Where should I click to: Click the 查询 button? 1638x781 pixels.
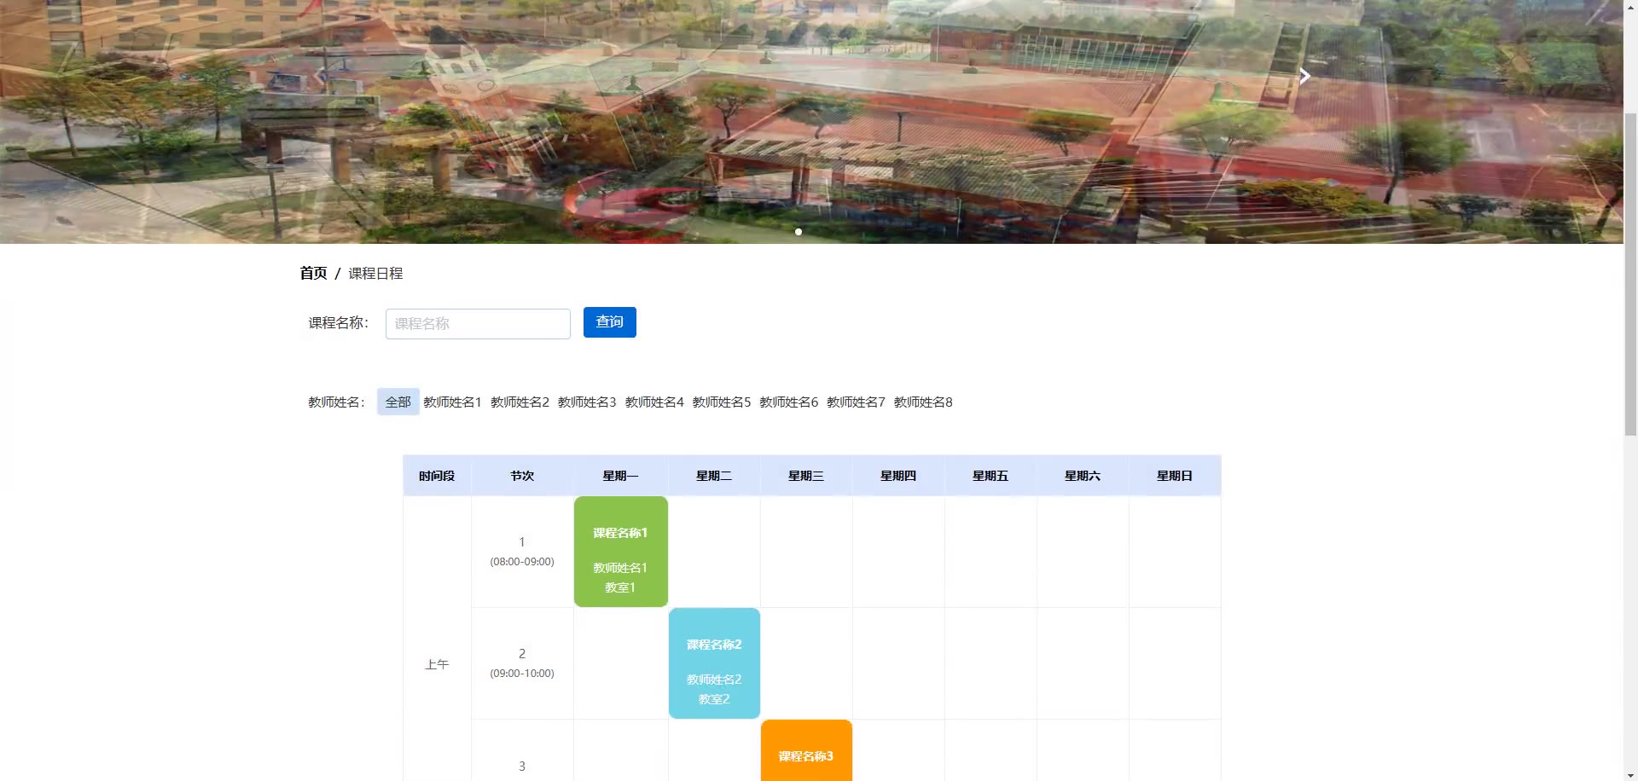(x=610, y=322)
